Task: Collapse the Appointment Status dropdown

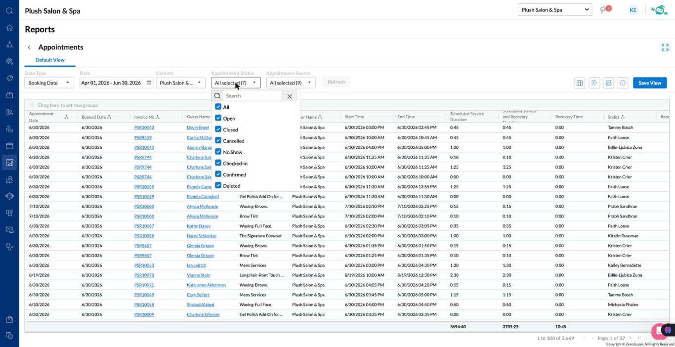Action: [x=236, y=83]
